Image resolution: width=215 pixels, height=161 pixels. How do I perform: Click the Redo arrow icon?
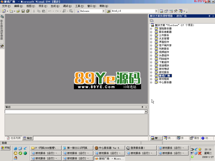coord(57,11)
